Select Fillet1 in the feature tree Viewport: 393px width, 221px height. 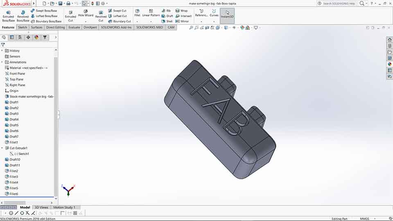(x=11, y=142)
